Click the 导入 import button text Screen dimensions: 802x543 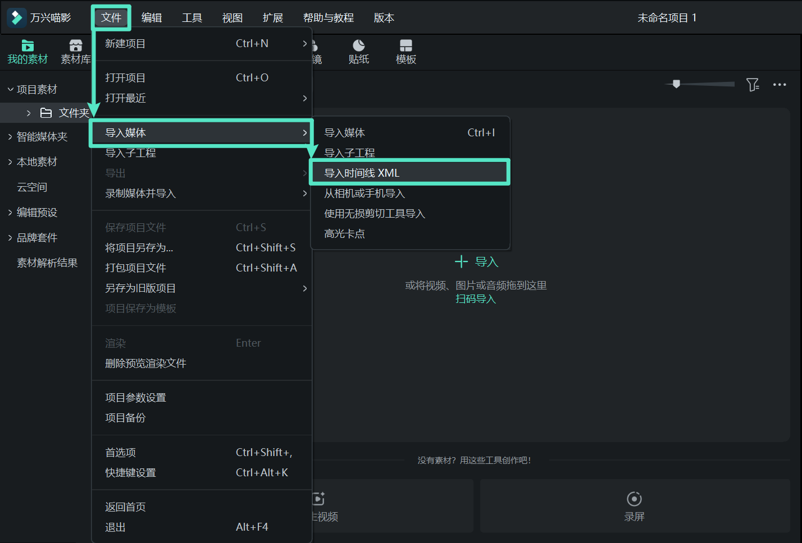[x=487, y=262]
